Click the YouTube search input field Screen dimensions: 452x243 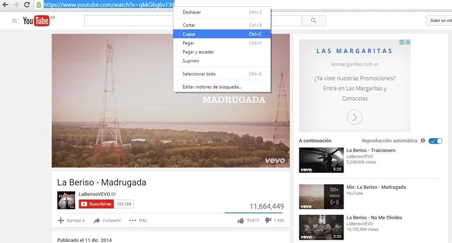(x=193, y=21)
